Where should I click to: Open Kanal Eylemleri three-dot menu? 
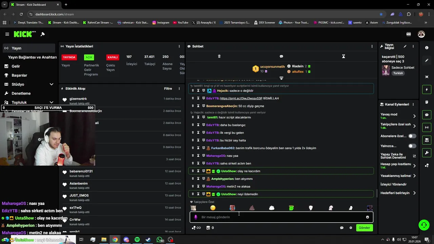(x=413, y=104)
